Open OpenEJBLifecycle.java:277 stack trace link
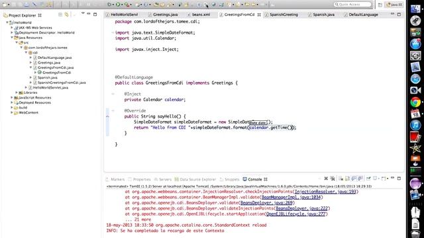 (296, 214)
